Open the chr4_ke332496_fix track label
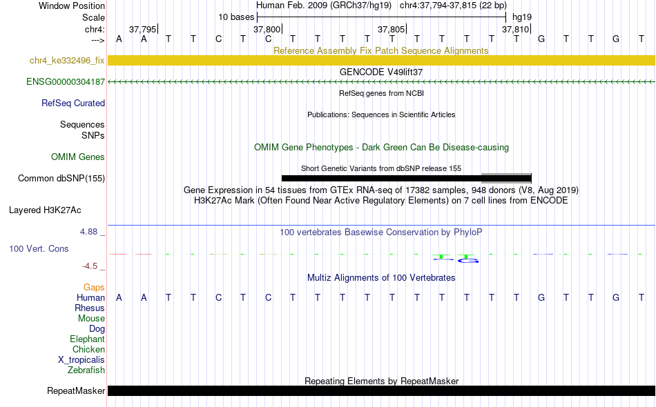 point(67,61)
